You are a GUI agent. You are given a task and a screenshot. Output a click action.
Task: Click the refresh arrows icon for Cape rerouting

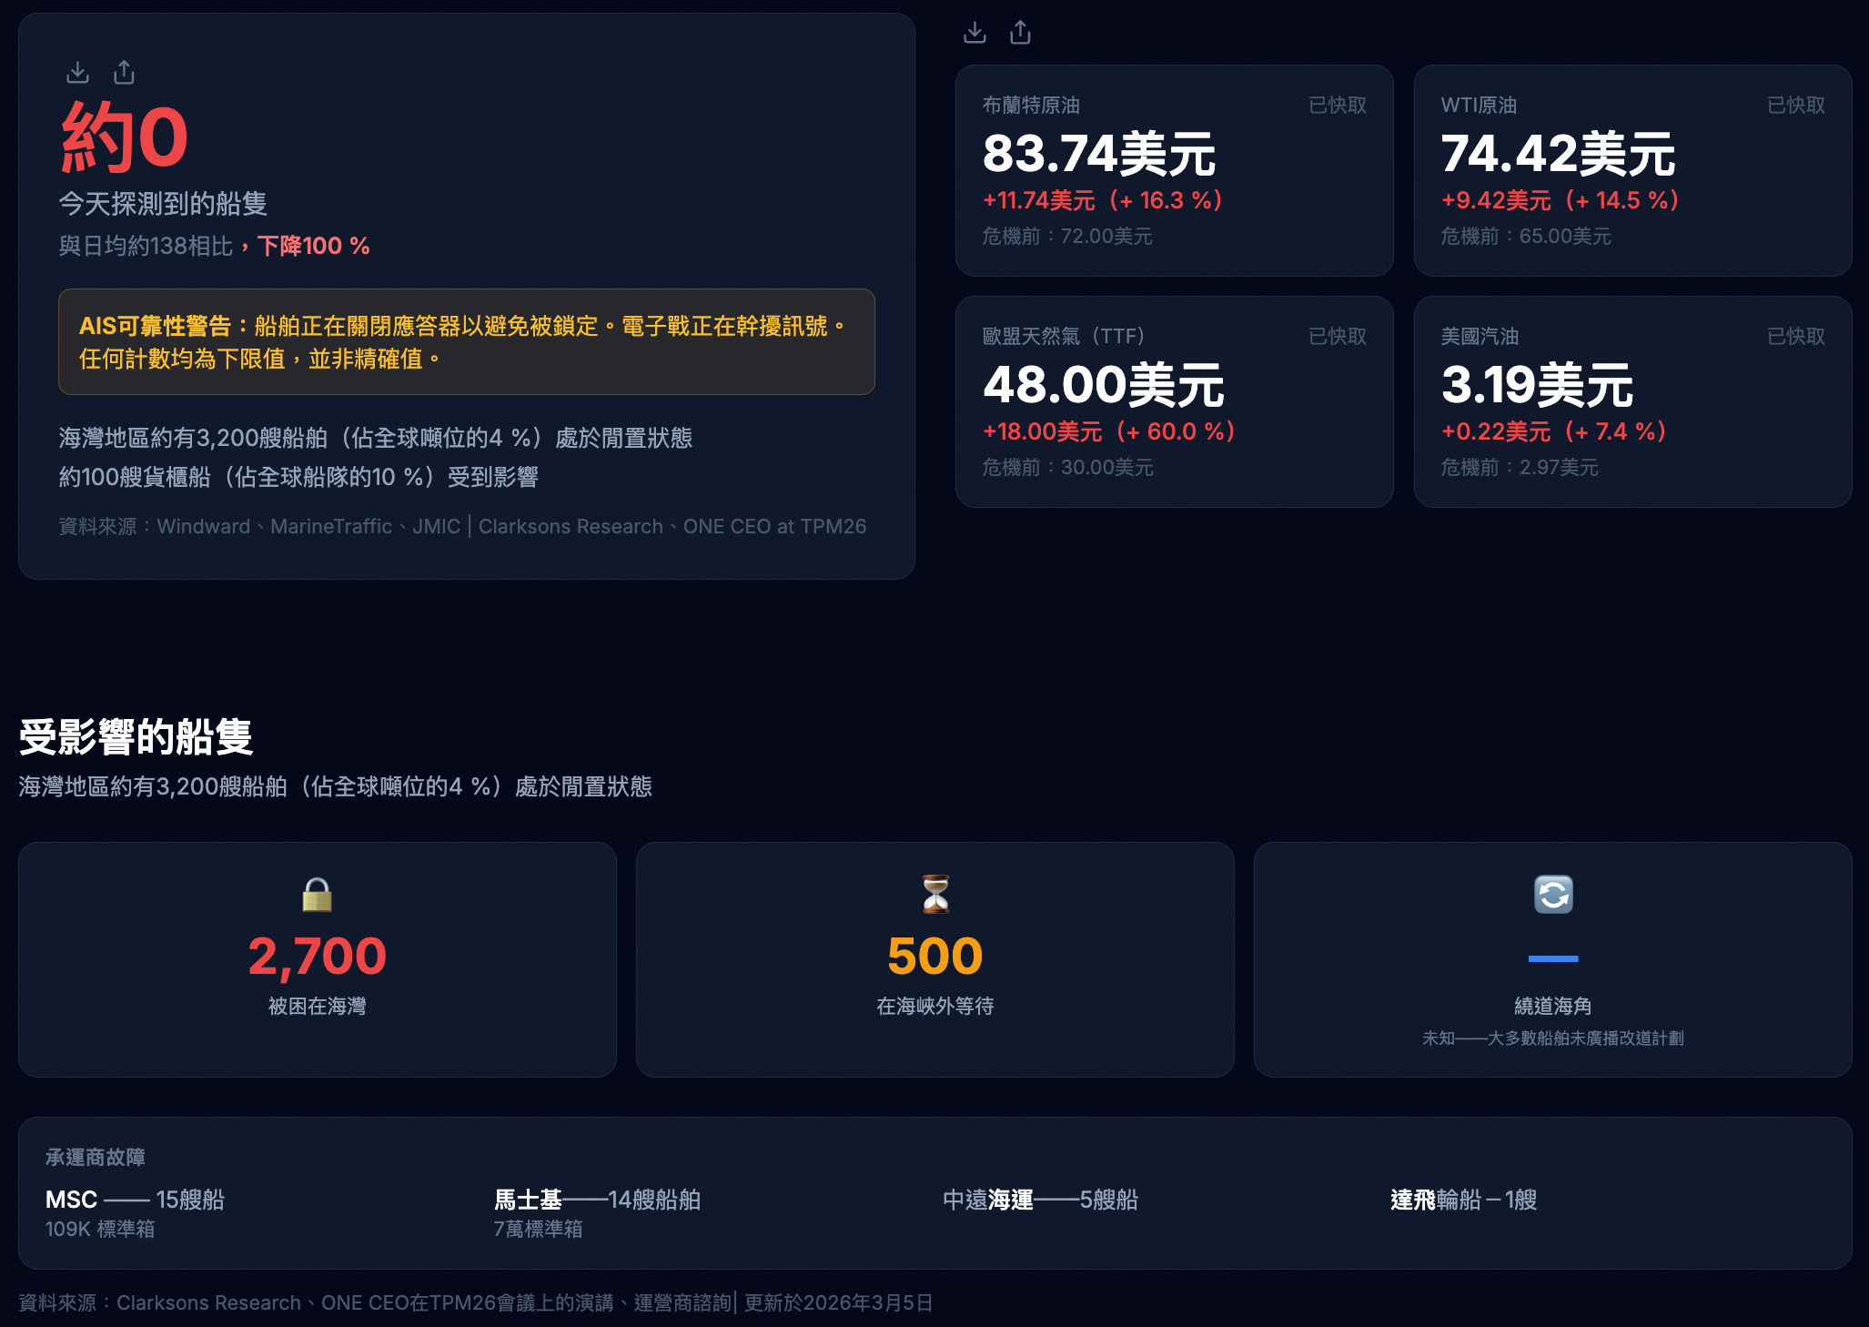[x=1553, y=895]
